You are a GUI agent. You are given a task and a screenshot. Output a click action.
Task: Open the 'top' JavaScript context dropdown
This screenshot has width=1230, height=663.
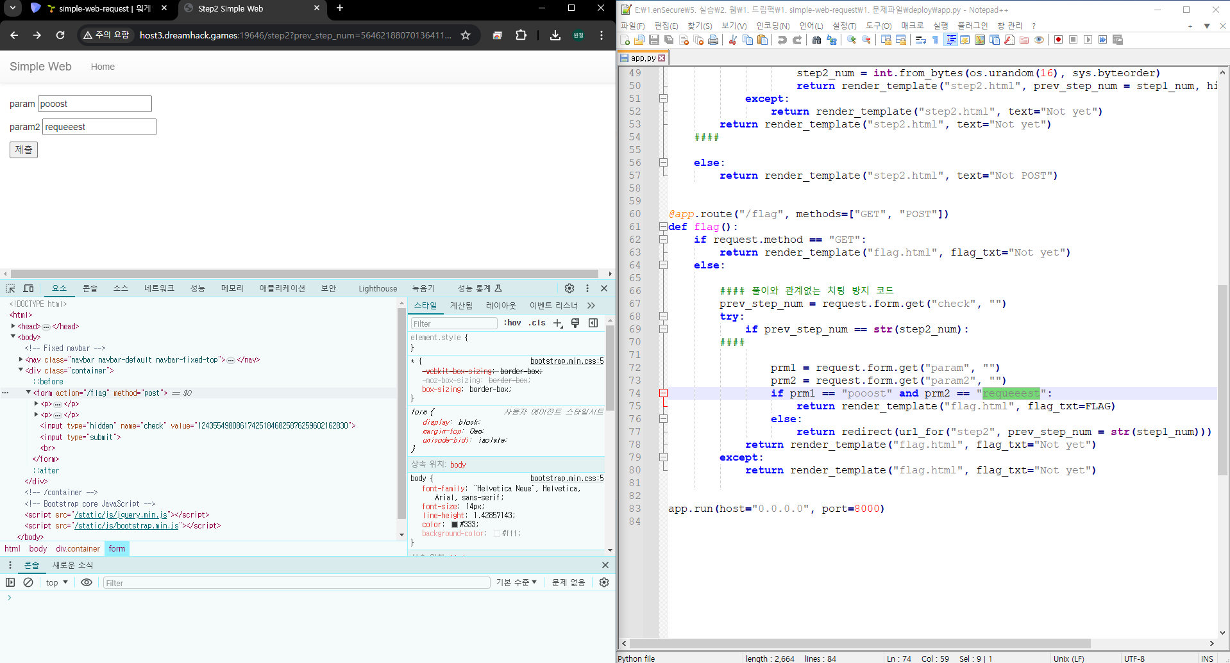(x=56, y=582)
